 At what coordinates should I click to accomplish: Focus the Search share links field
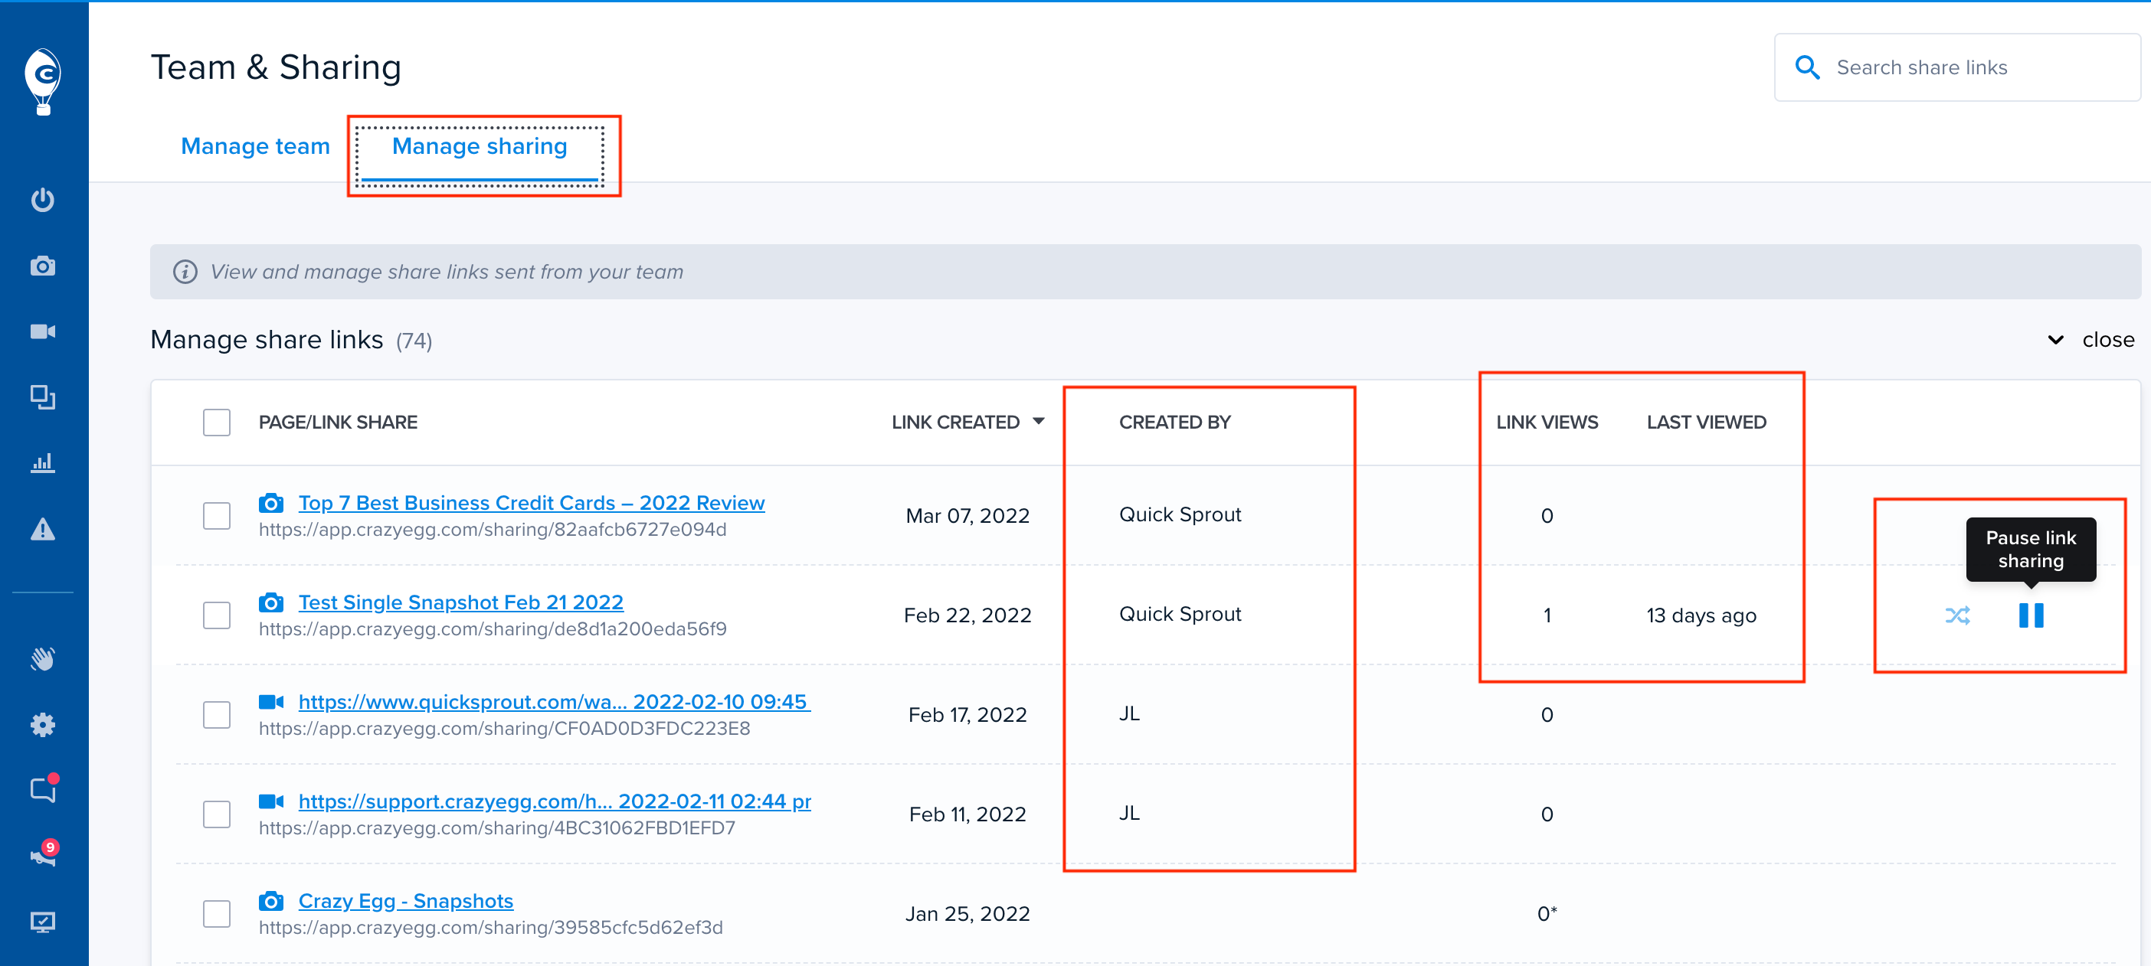1957,67
